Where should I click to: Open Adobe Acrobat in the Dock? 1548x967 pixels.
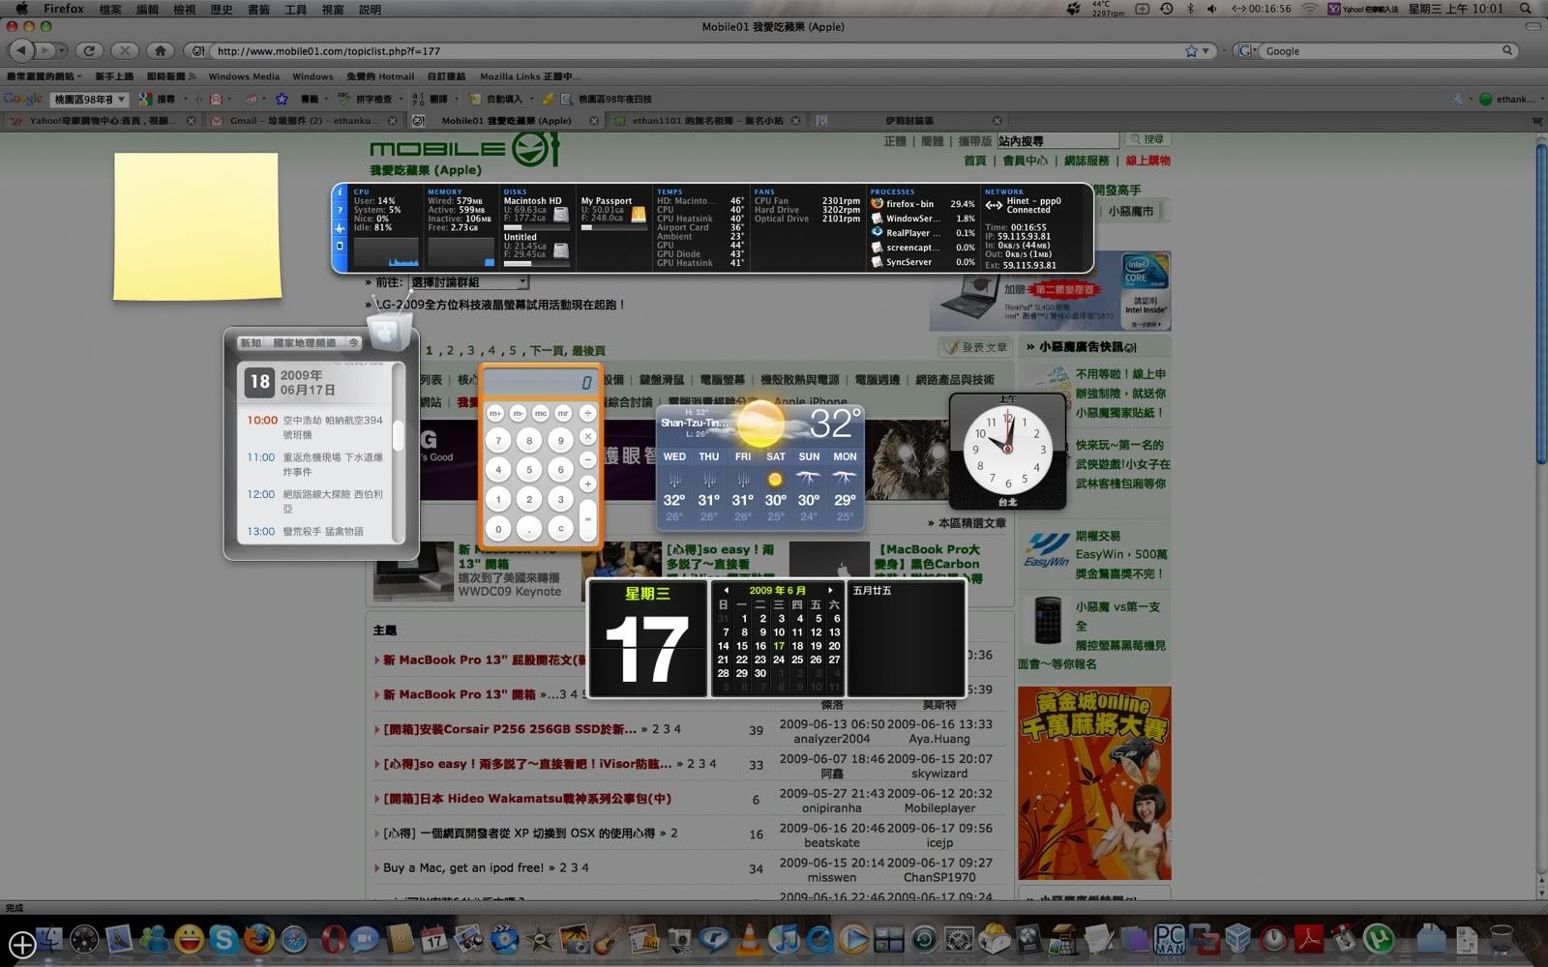click(1308, 938)
